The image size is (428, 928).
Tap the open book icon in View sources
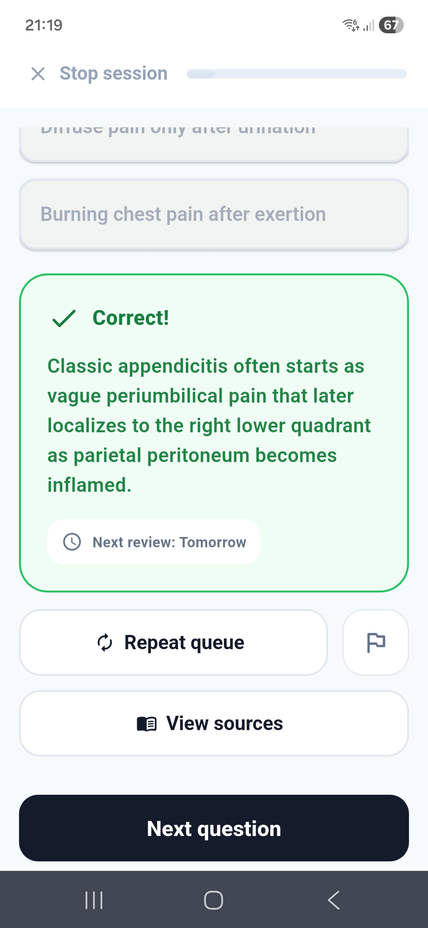[x=146, y=723]
